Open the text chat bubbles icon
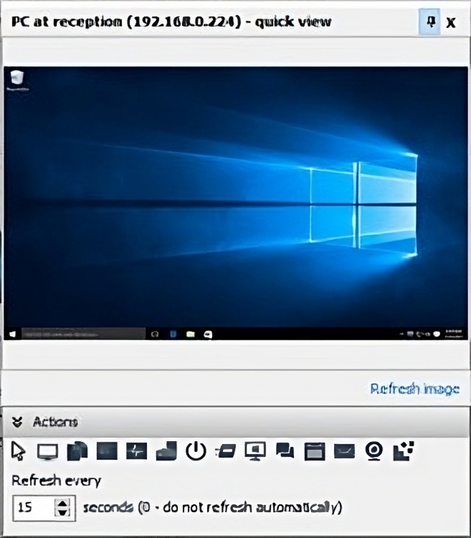Viewport: 471px width, 538px height. tap(285, 451)
